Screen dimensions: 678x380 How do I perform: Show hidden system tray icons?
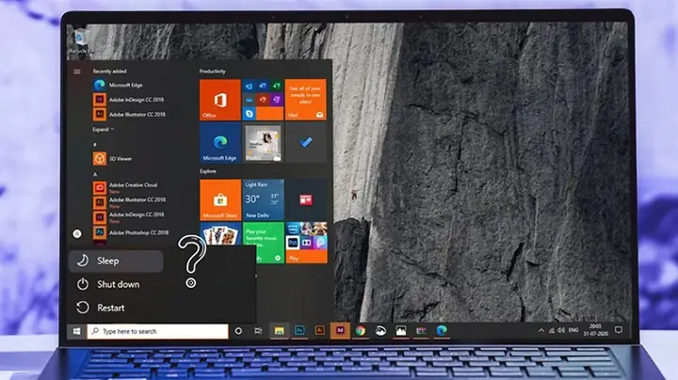click(541, 331)
